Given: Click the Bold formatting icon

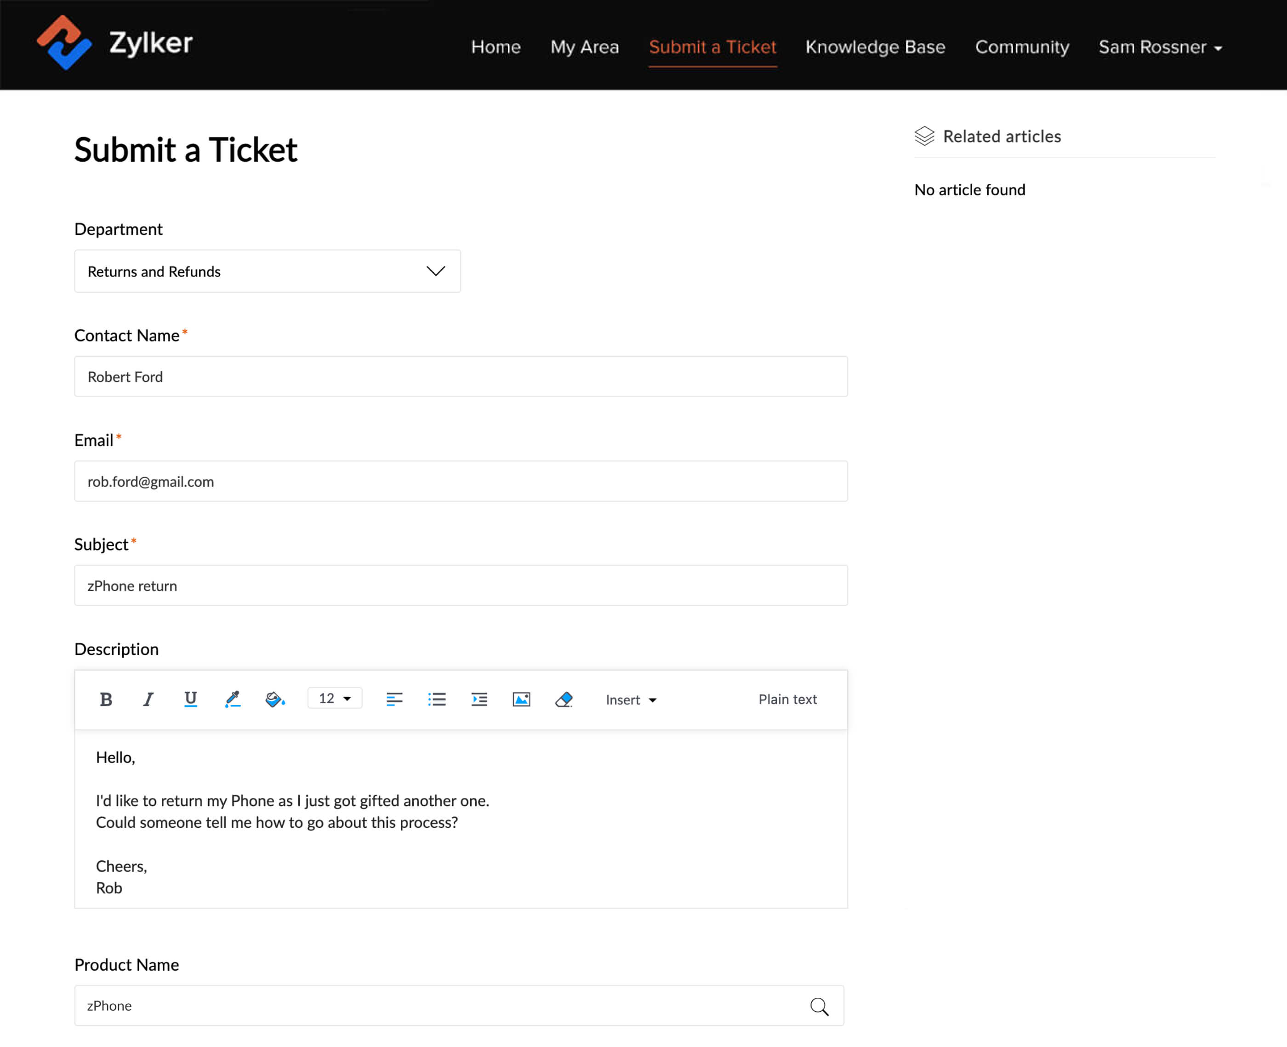Looking at the screenshot, I should [106, 700].
